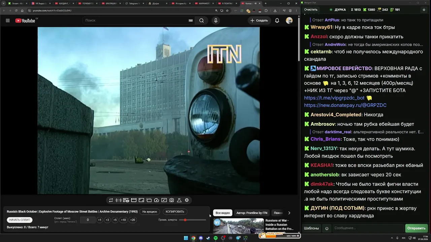Open Spotify from the taskbar
431x242 pixels.
215,238
